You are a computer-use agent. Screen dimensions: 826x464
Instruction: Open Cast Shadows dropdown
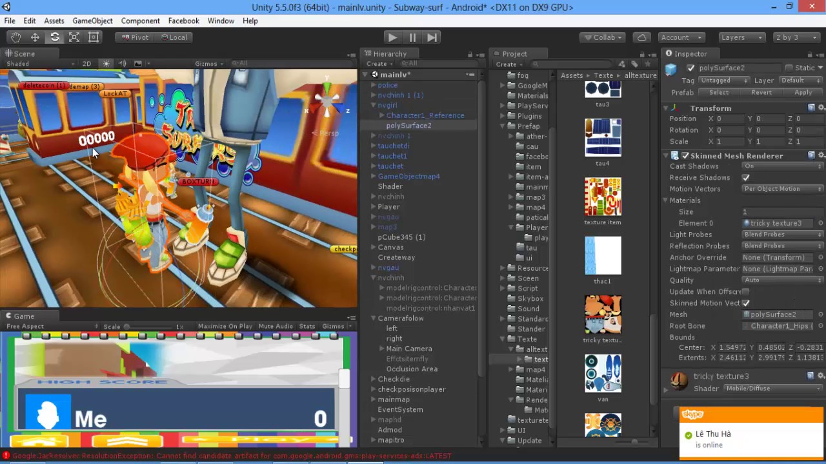(783, 166)
